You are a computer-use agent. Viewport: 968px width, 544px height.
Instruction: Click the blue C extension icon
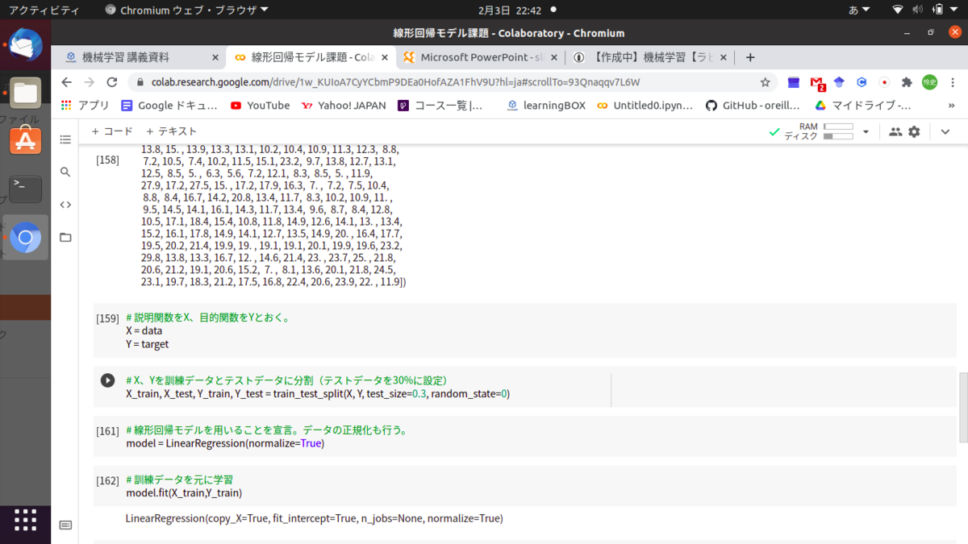point(862,82)
